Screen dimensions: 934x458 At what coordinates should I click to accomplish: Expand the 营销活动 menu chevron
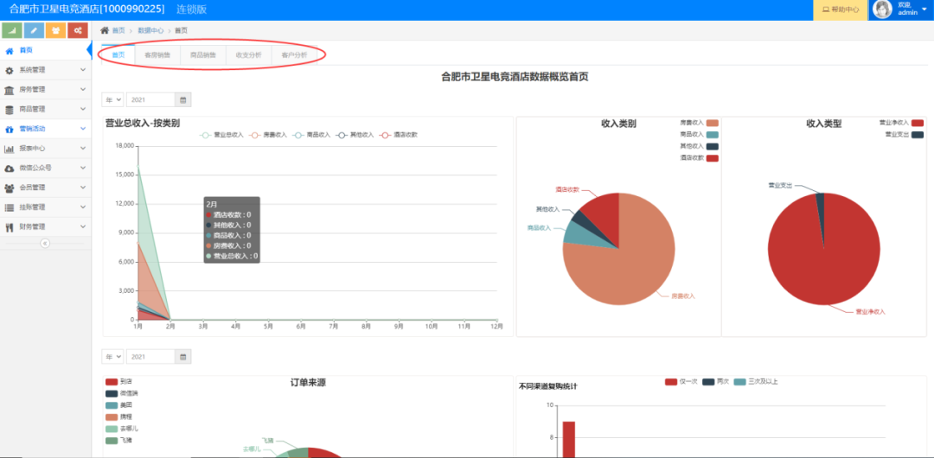point(83,129)
